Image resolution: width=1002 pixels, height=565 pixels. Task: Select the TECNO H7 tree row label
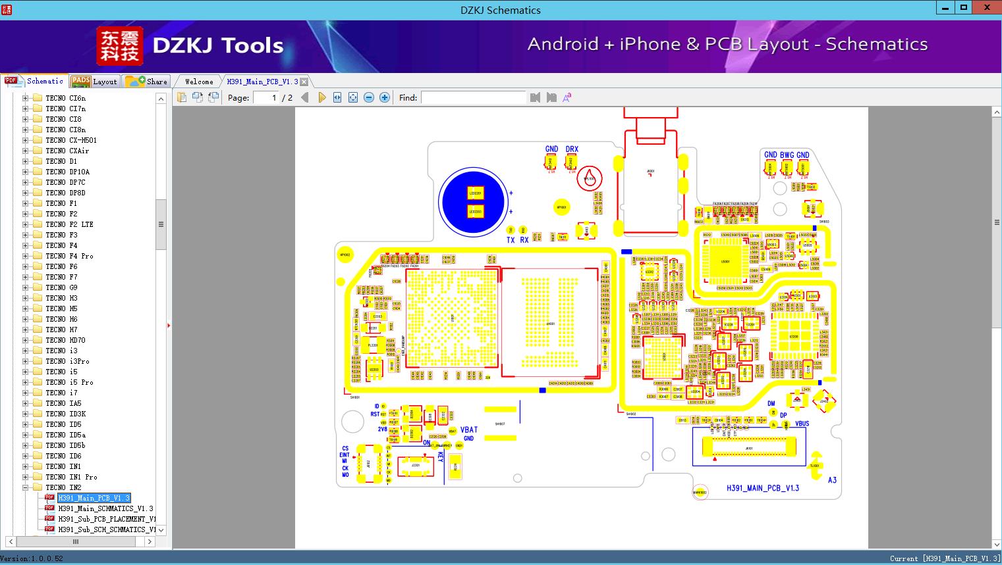click(x=61, y=330)
